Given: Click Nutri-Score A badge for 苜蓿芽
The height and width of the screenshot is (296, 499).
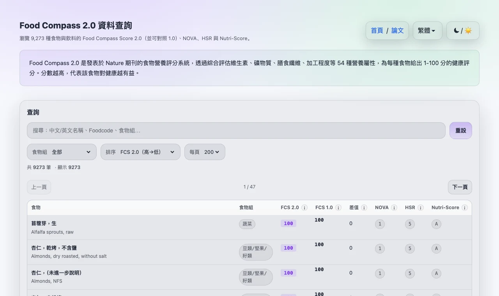Looking at the screenshot, I should click(436, 224).
